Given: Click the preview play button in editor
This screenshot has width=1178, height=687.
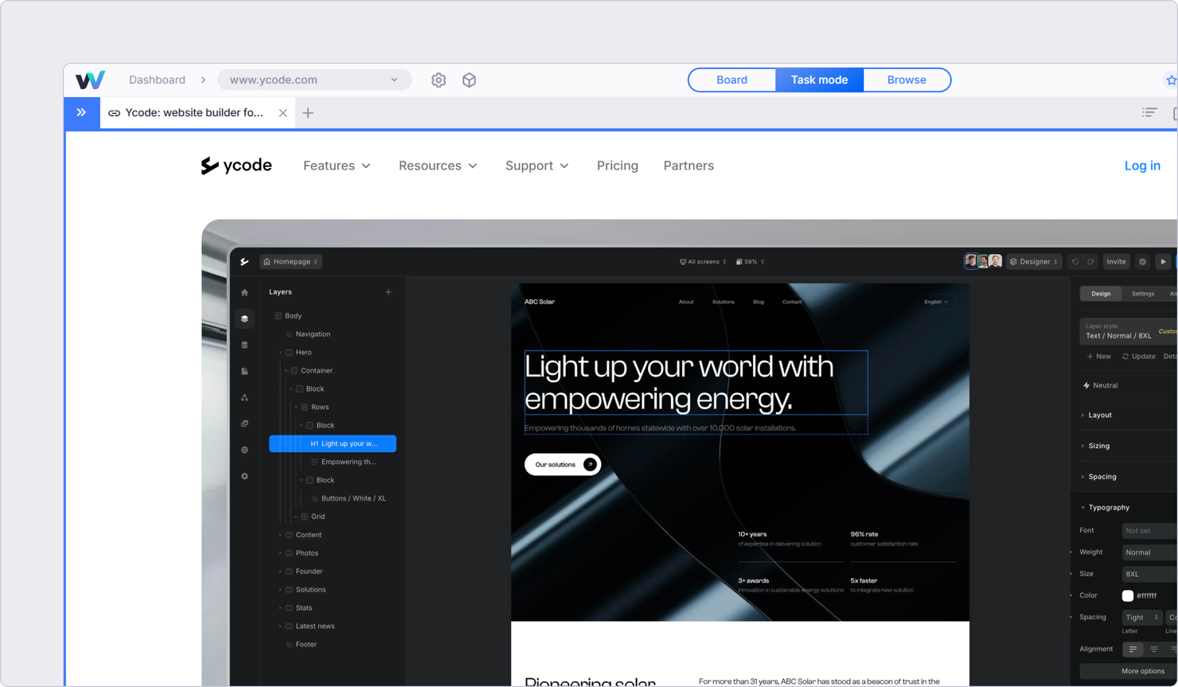Looking at the screenshot, I should coord(1163,261).
